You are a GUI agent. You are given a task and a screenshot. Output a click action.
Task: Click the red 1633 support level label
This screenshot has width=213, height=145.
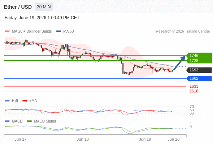[x=194, y=86]
